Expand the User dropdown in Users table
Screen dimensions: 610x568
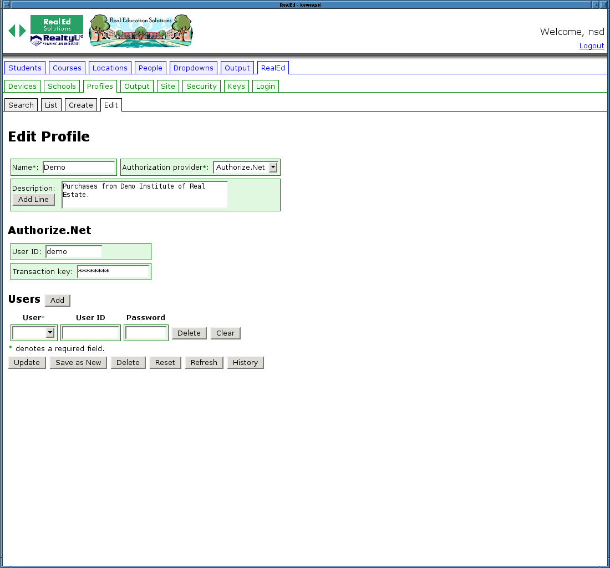tap(34, 333)
